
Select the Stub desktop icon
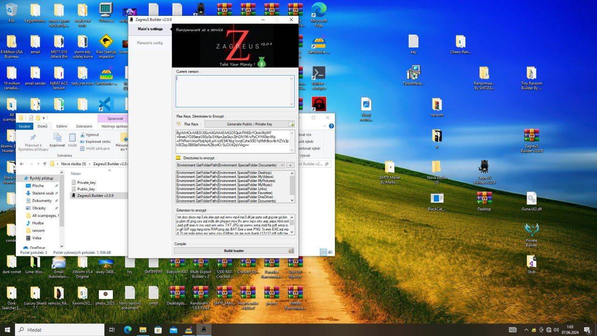(532, 264)
